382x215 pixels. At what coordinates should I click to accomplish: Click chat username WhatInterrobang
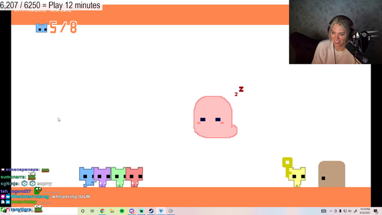[x=30, y=196]
